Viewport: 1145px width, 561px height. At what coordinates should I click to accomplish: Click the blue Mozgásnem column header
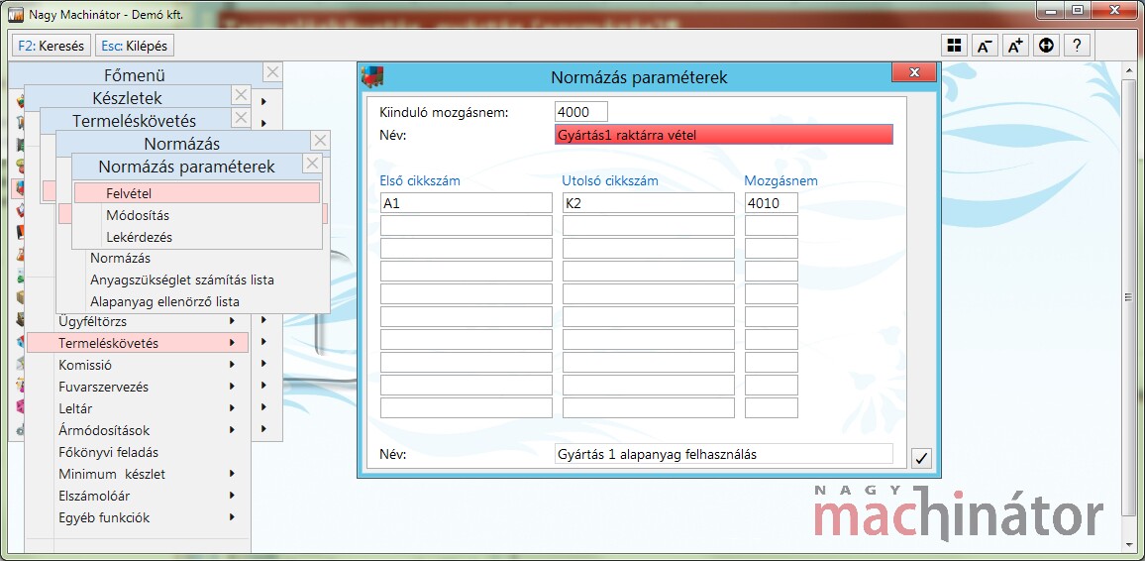(x=781, y=181)
